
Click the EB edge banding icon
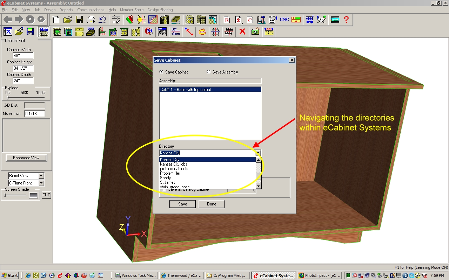(x=113, y=32)
